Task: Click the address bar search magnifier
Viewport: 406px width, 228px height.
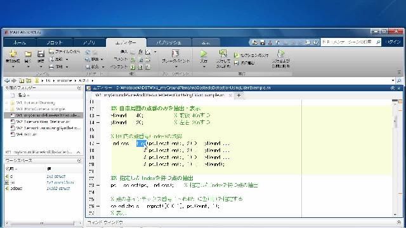Action: (x=399, y=80)
